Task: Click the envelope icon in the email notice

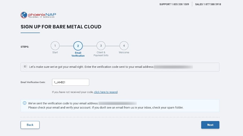Action: 25,67
